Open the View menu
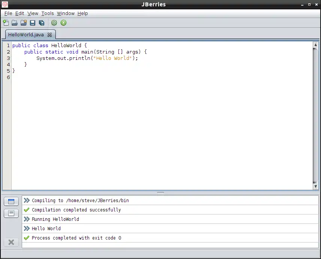This screenshot has height=259, width=321. pos(33,13)
